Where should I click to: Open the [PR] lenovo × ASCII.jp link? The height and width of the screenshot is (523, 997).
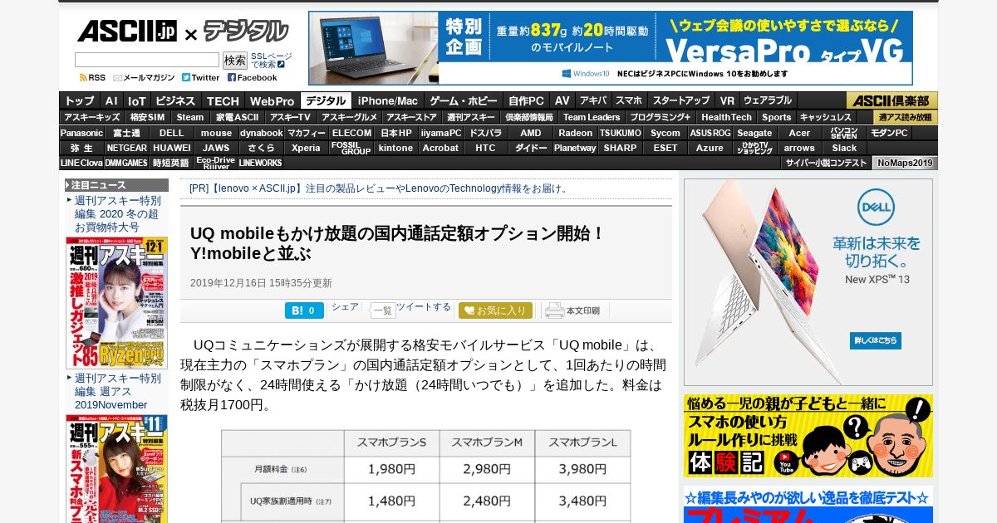381,188
